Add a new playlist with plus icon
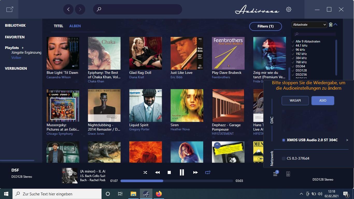 [x=23, y=48]
